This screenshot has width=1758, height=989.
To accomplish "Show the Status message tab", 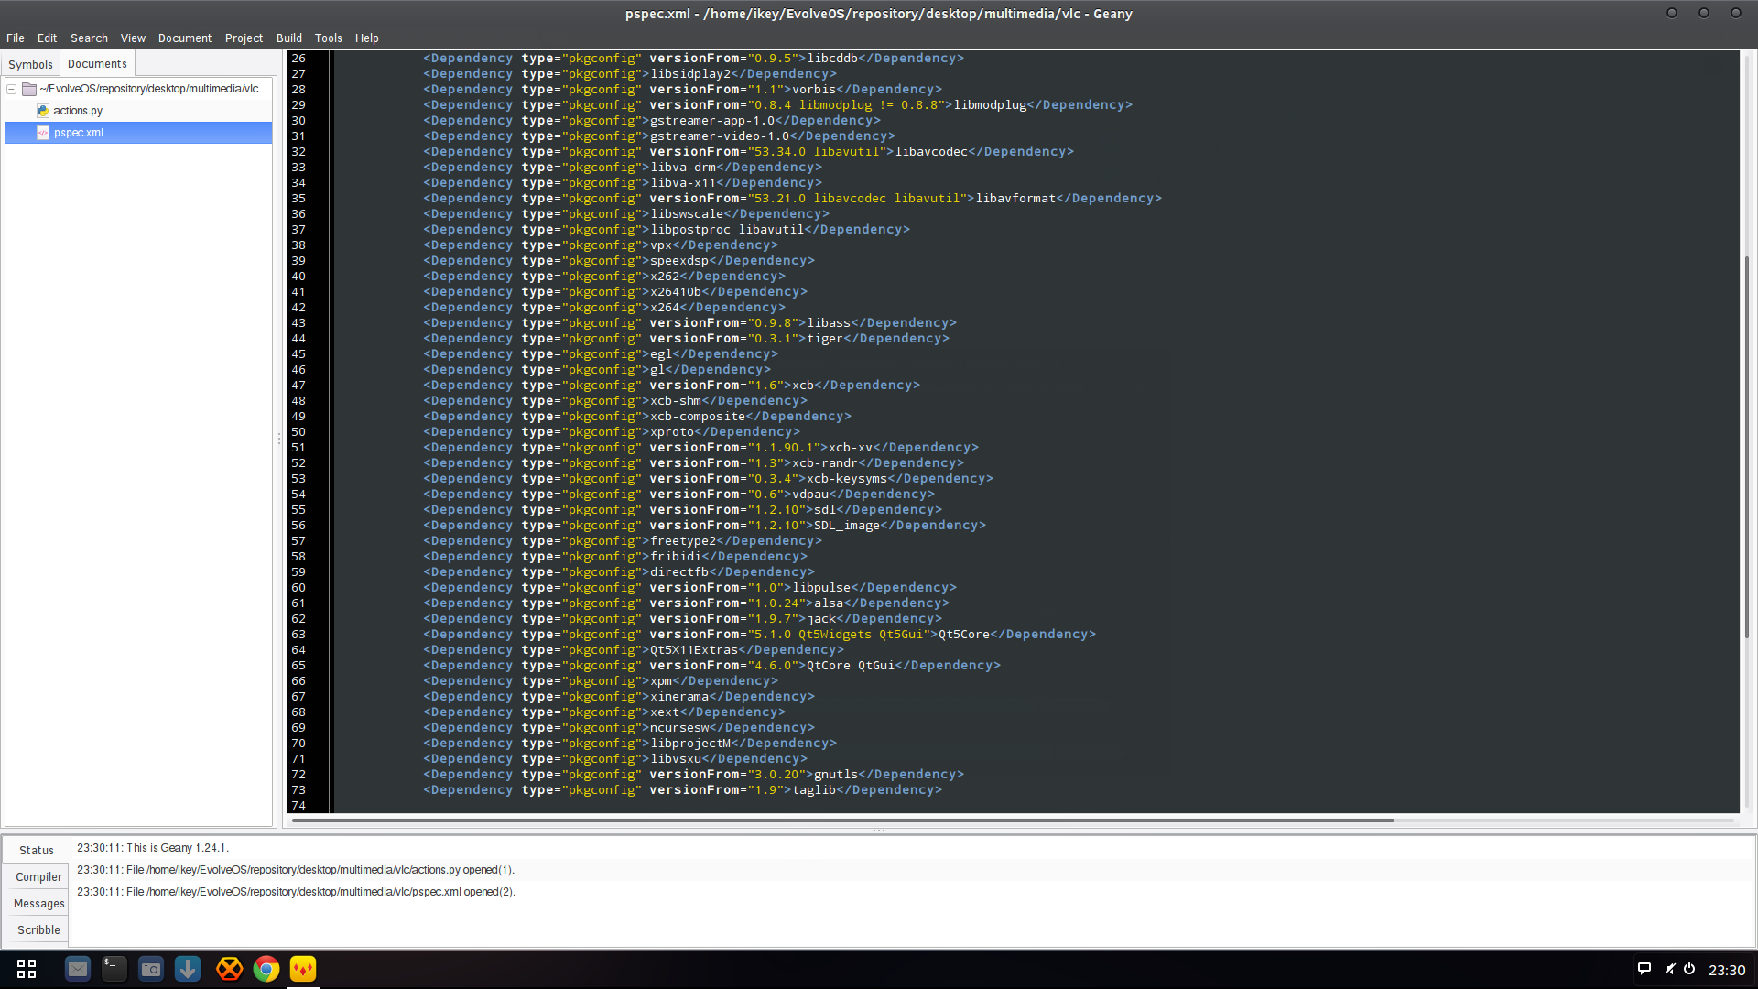I will (37, 851).
